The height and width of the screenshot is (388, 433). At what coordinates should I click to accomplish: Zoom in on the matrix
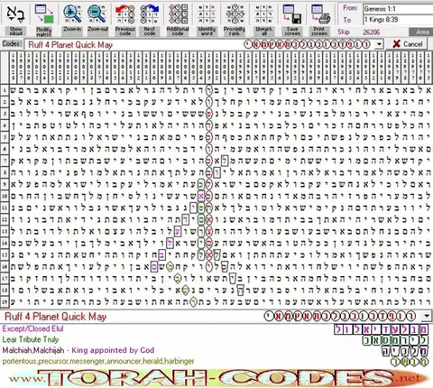tap(72, 19)
